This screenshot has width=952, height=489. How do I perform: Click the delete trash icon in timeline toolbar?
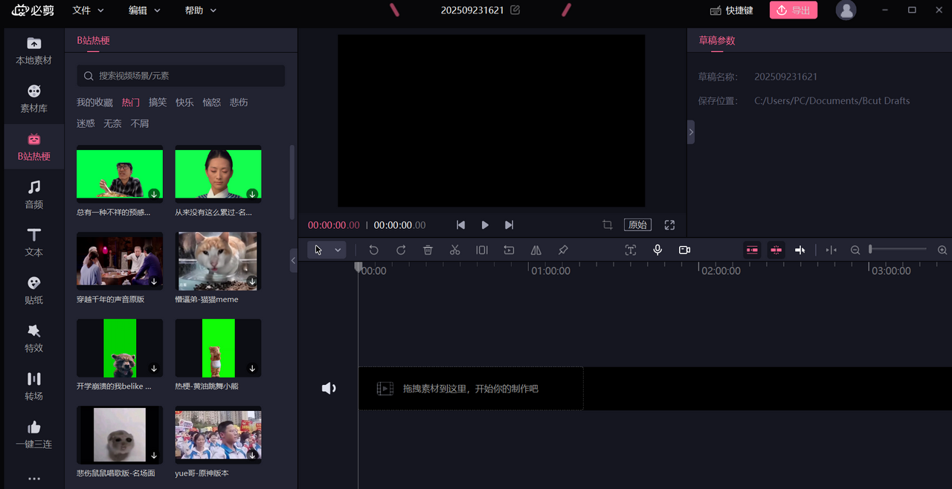[428, 250]
